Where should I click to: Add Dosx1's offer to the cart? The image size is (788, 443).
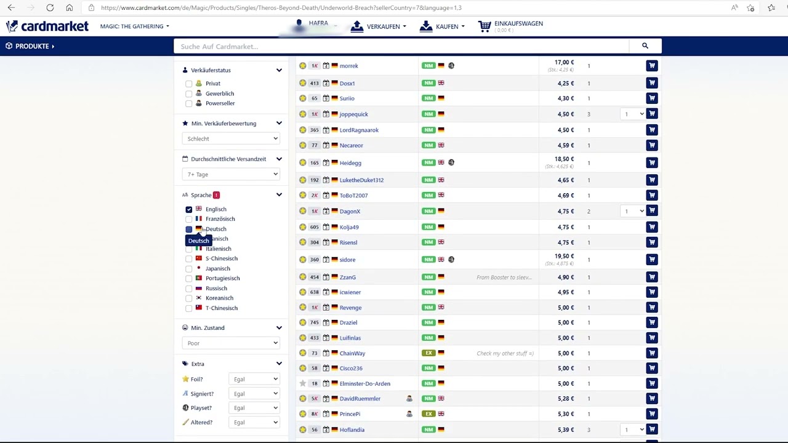pyautogui.click(x=652, y=83)
